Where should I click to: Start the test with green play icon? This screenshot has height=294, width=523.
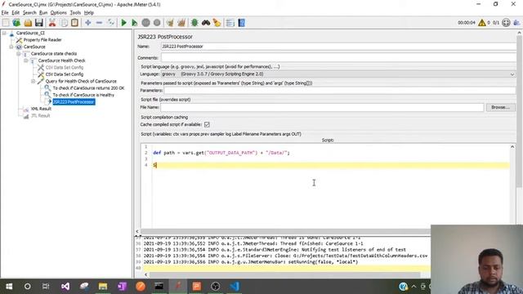click(x=123, y=23)
